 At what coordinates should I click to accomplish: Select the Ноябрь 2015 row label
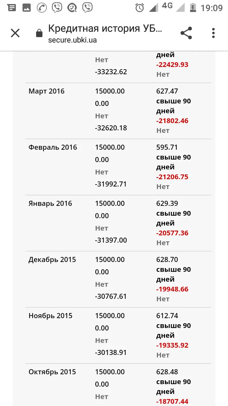(50, 316)
